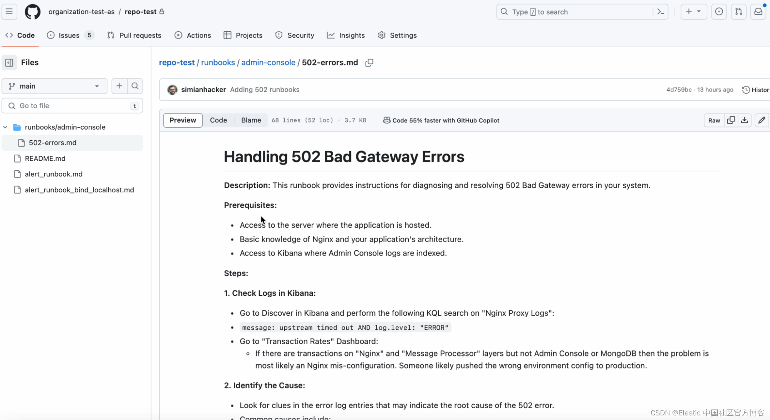Switch to the Blame view
The height and width of the screenshot is (420, 770).
[x=251, y=120]
